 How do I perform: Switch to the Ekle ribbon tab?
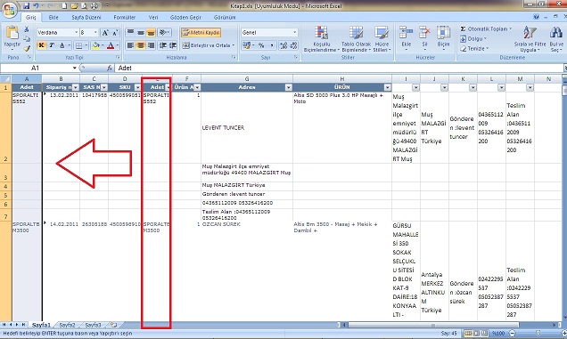click(x=53, y=17)
